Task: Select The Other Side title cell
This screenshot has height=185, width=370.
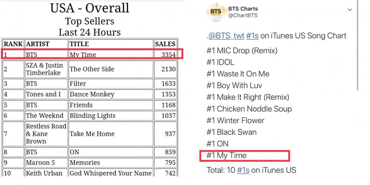Action: 111,69
